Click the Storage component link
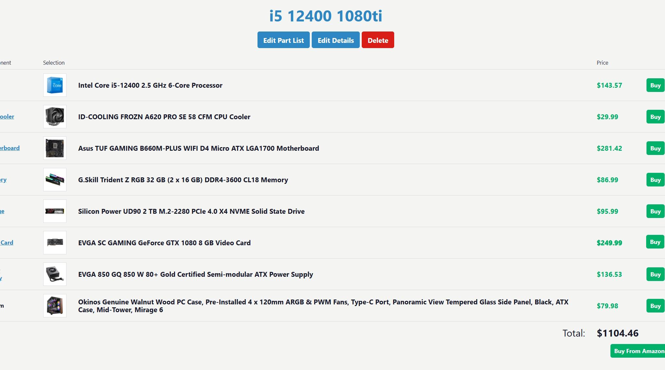 2,211
